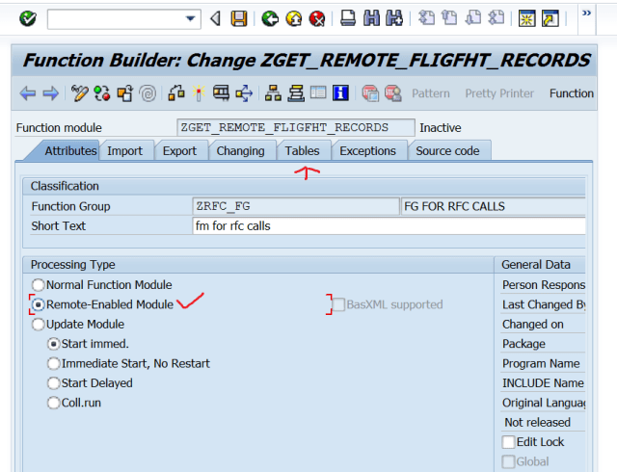
Task: Click the yellow Exit icon
Action: [293, 18]
